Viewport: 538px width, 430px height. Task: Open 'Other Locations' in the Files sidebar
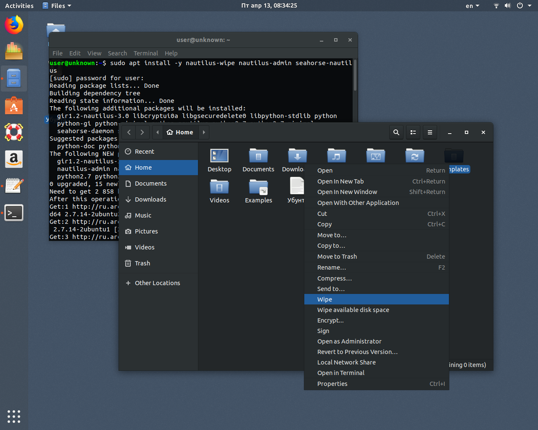coord(157,283)
